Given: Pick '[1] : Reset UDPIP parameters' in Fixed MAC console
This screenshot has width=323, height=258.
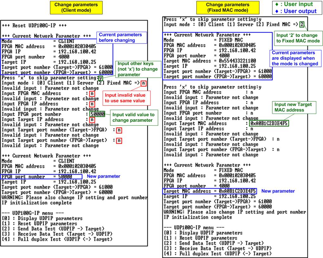Looking at the screenshot, I should click(200, 238).
